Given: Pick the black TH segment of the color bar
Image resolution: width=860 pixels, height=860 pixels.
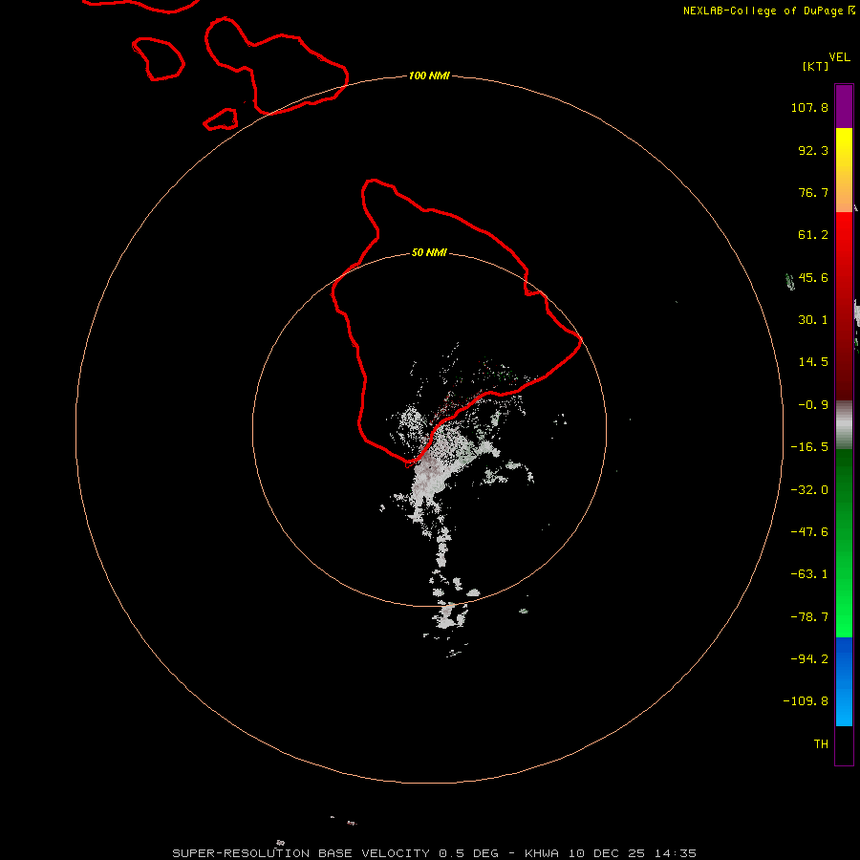Looking at the screenshot, I should coord(844,744).
